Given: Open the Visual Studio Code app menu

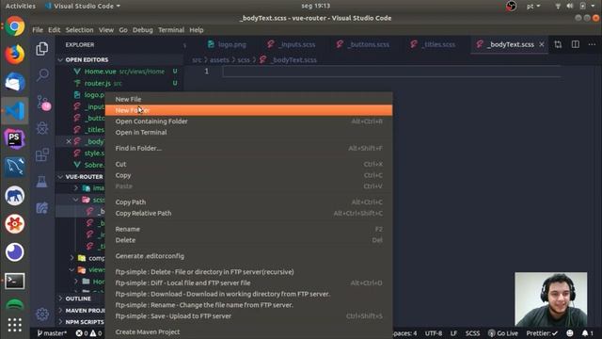Looking at the screenshot, I should click(83, 6).
